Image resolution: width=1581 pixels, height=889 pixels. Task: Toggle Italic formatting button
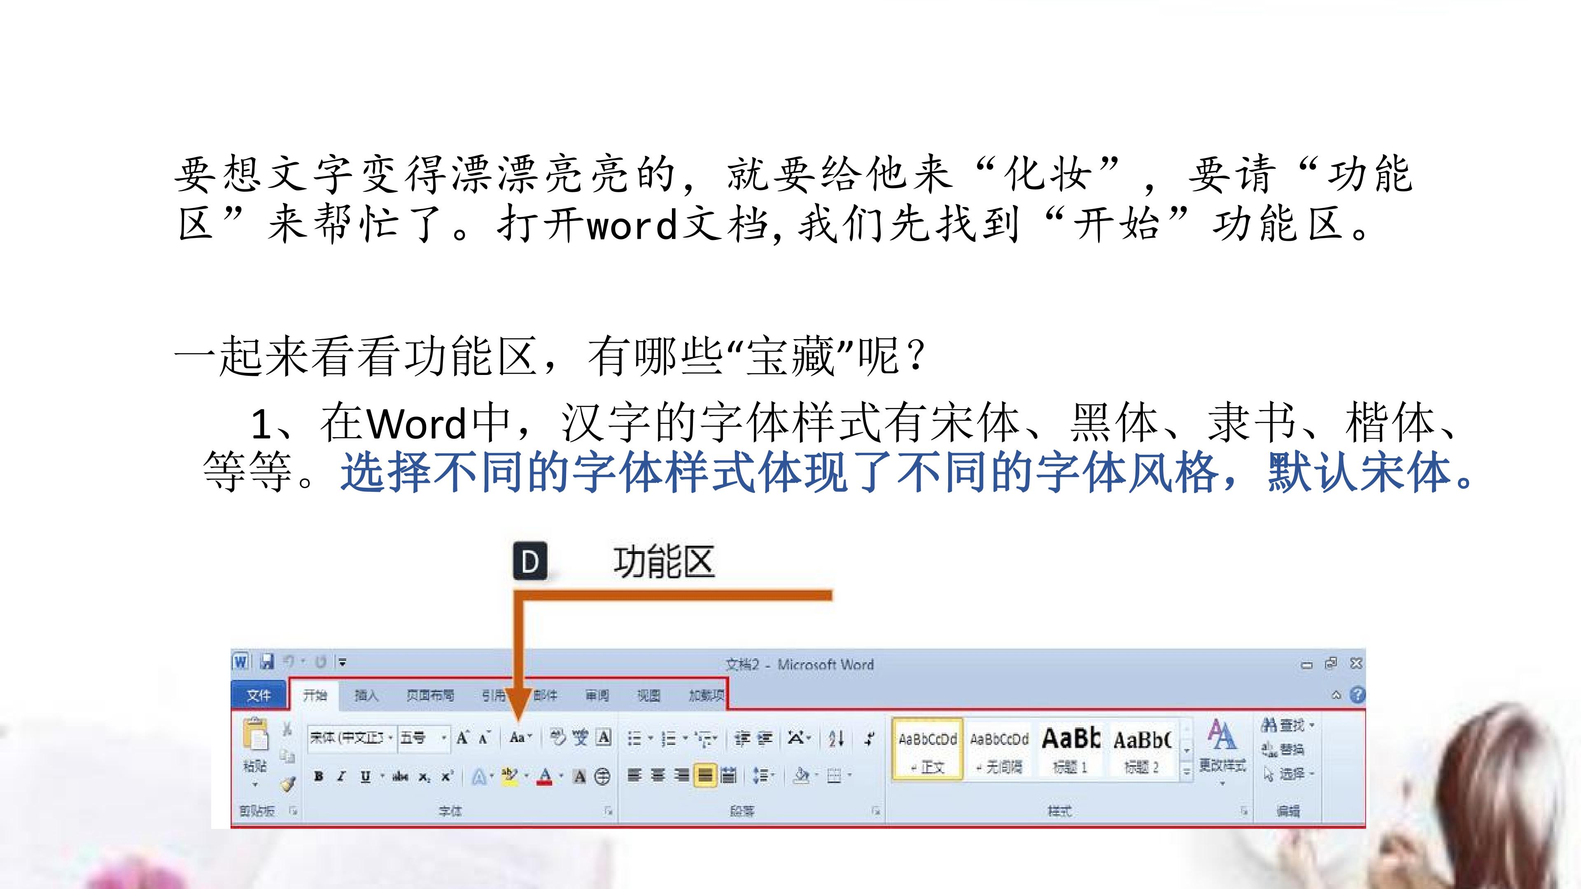[x=341, y=776]
